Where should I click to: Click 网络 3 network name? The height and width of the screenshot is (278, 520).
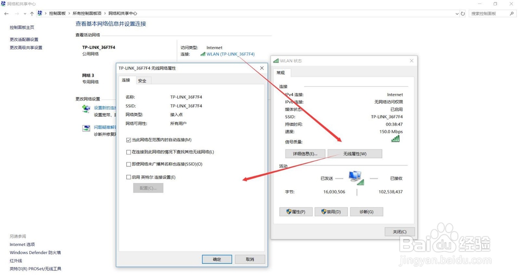(x=88, y=75)
